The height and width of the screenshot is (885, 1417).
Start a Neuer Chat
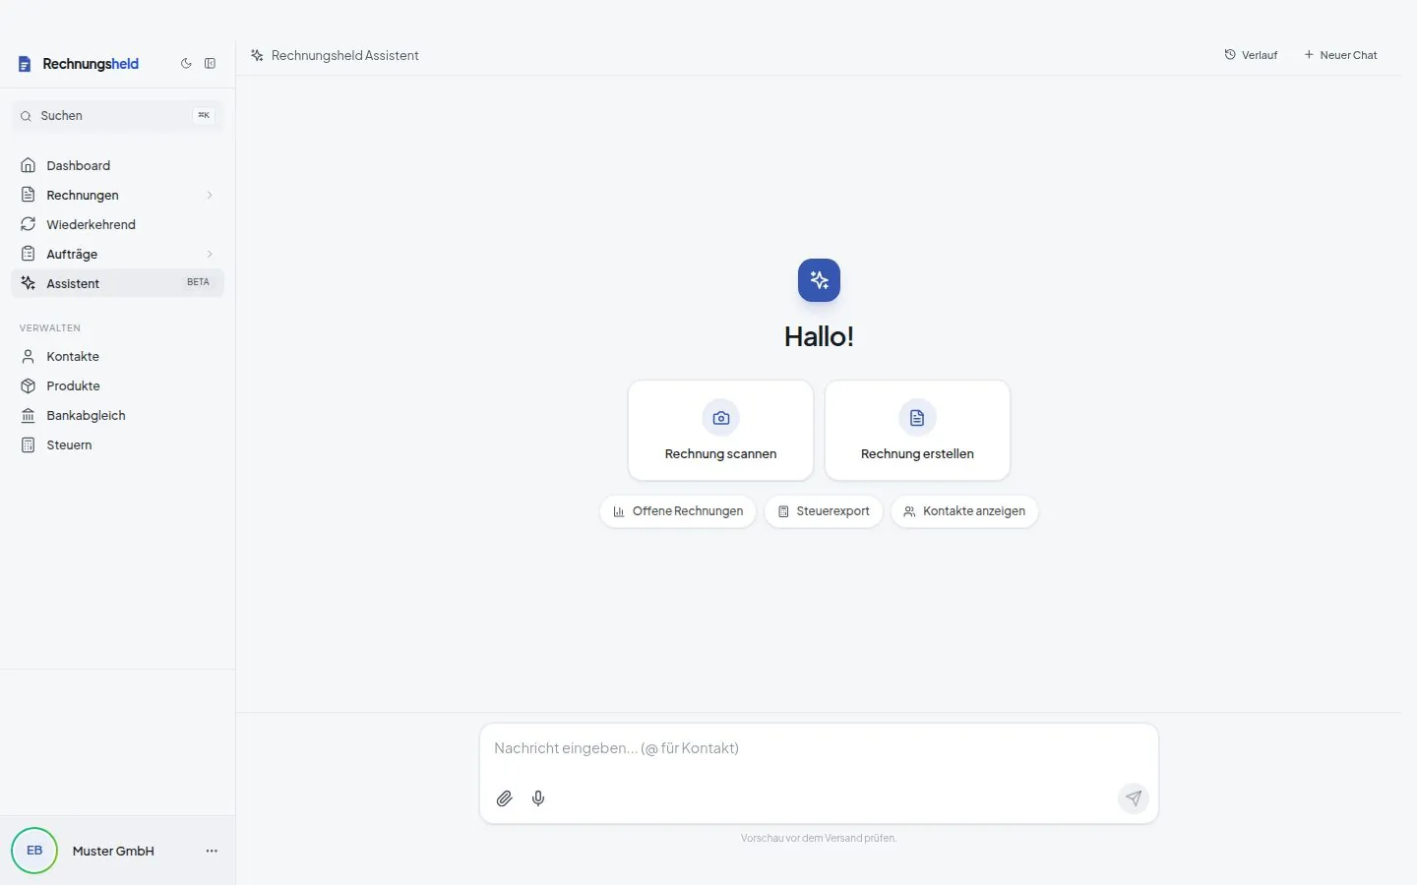[x=1340, y=55]
